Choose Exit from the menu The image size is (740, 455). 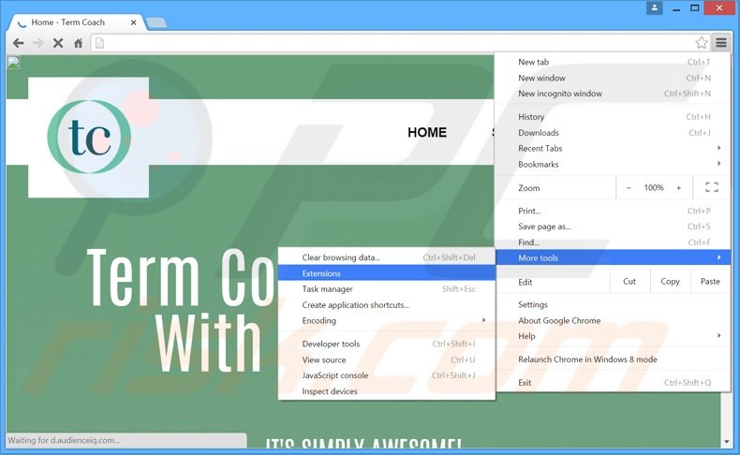(613, 382)
